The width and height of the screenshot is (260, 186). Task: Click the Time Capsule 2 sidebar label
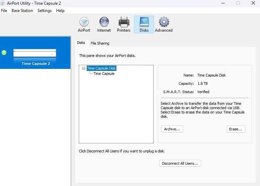coord(36,64)
